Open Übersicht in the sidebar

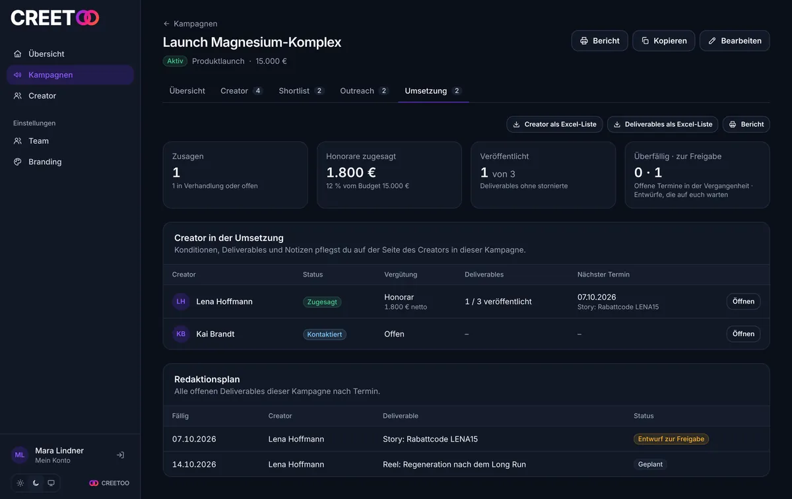click(70, 54)
